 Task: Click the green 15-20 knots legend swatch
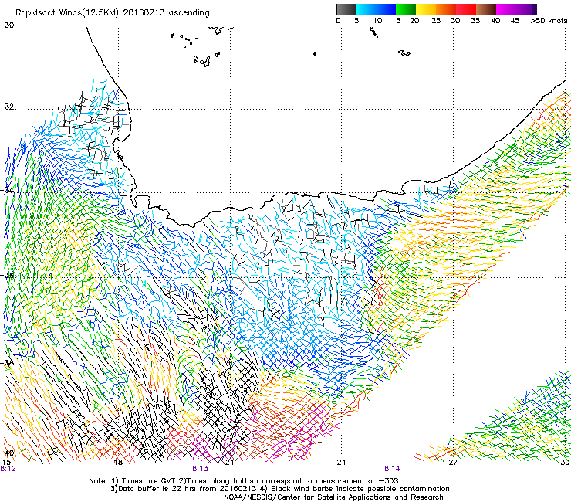click(406, 9)
